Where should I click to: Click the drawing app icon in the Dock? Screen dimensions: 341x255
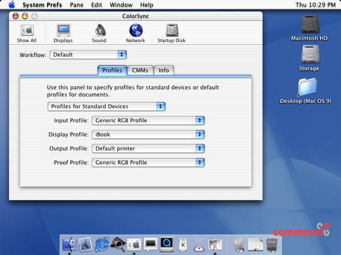(x=215, y=245)
